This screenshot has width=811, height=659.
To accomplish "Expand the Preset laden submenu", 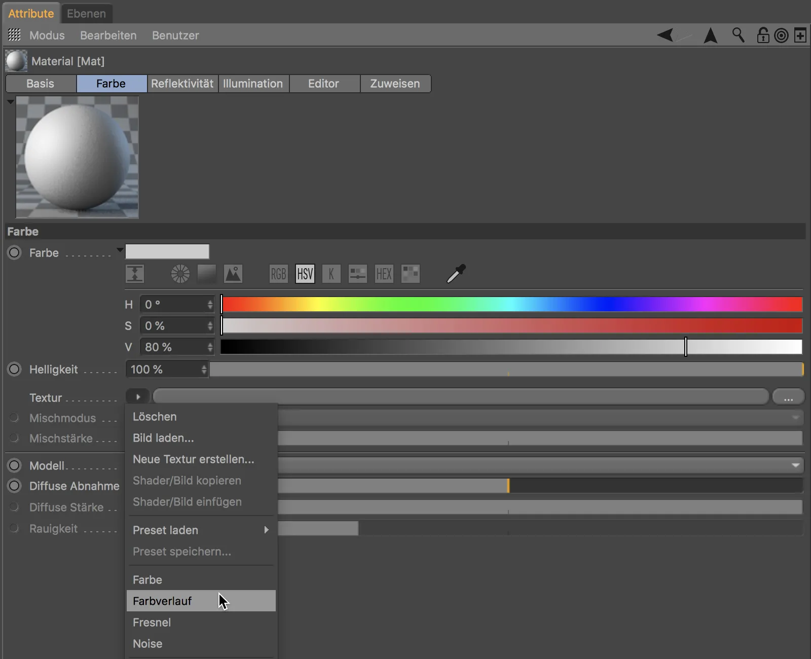I will coord(201,530).
